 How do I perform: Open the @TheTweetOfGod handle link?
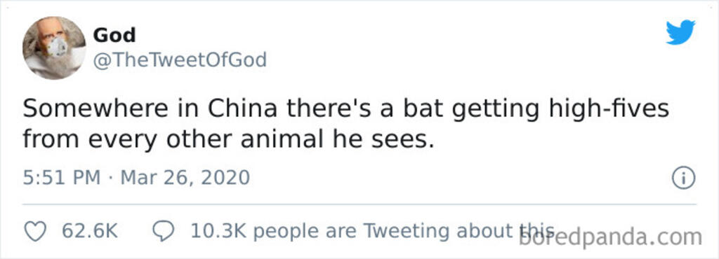[x=180, y=59]
